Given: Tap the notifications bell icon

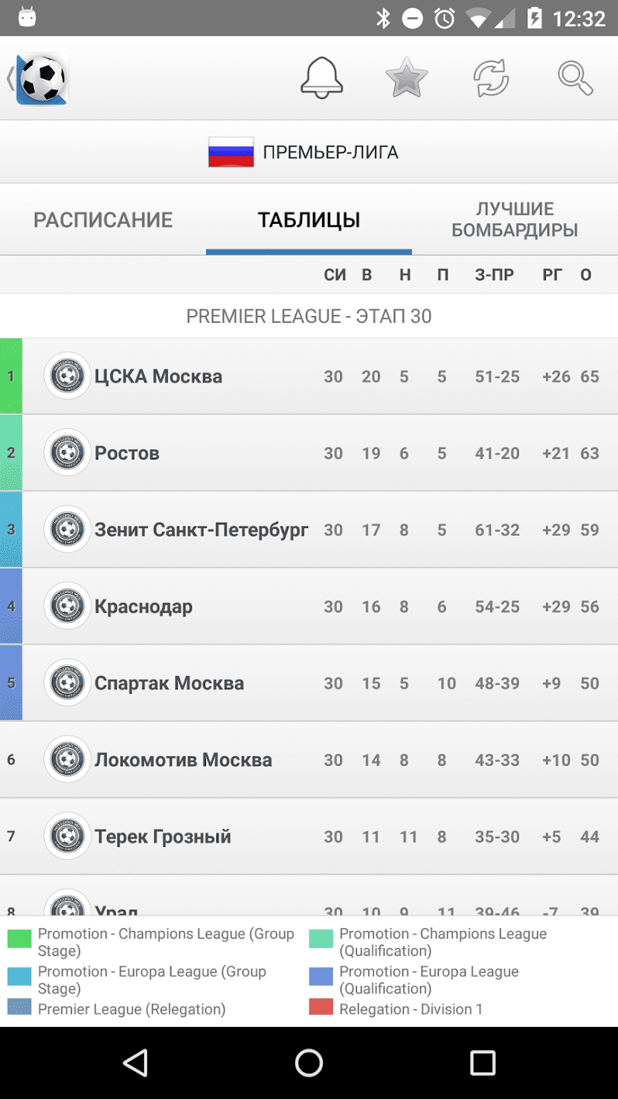Looking at the screenshot, I should pyautogui.click(x=321, y=77).
